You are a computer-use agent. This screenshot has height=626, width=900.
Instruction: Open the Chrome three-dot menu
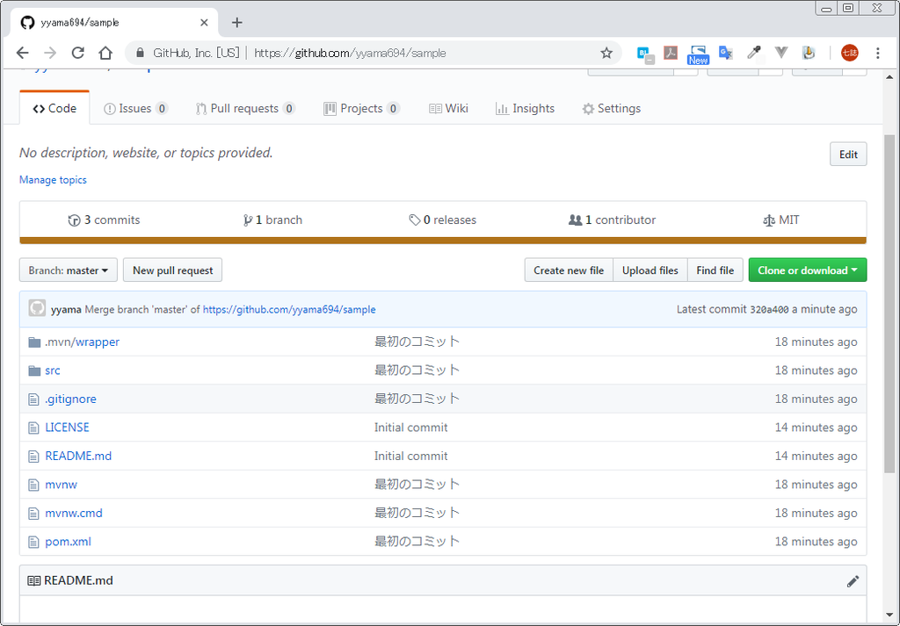tap(877, 54)
